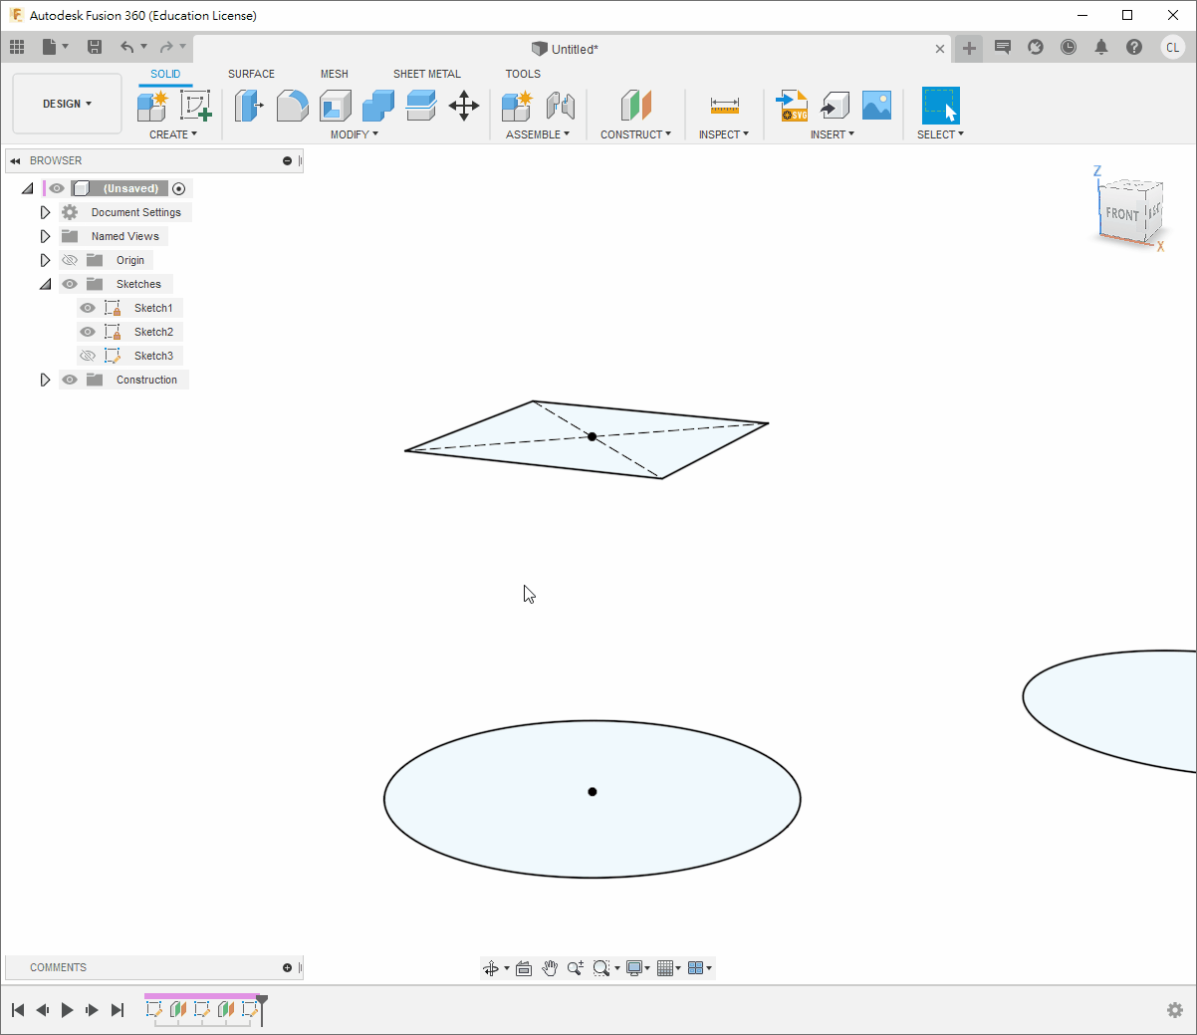Select the Fillet tool in Modify
Image resolution: width=1197 pixels, height=1035 pixels.
pos(292,106)
